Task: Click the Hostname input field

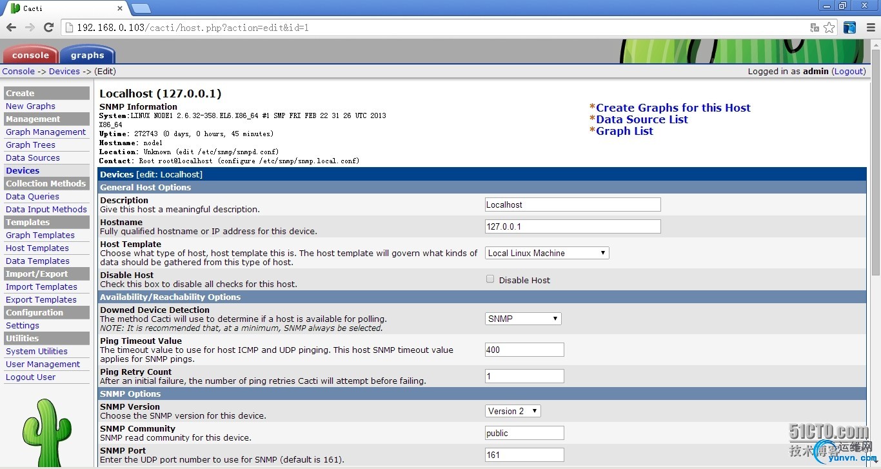Action: pos(573,226)
